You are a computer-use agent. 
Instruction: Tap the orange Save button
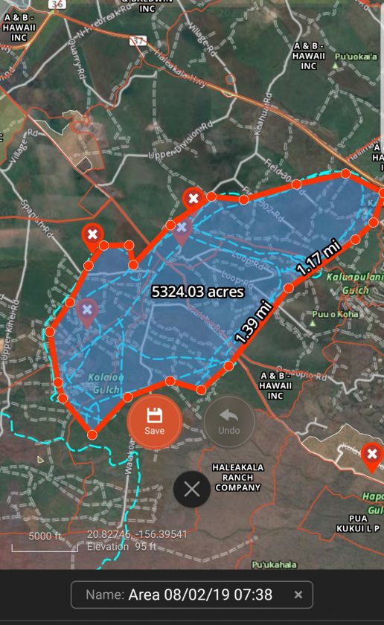[155, 422]
